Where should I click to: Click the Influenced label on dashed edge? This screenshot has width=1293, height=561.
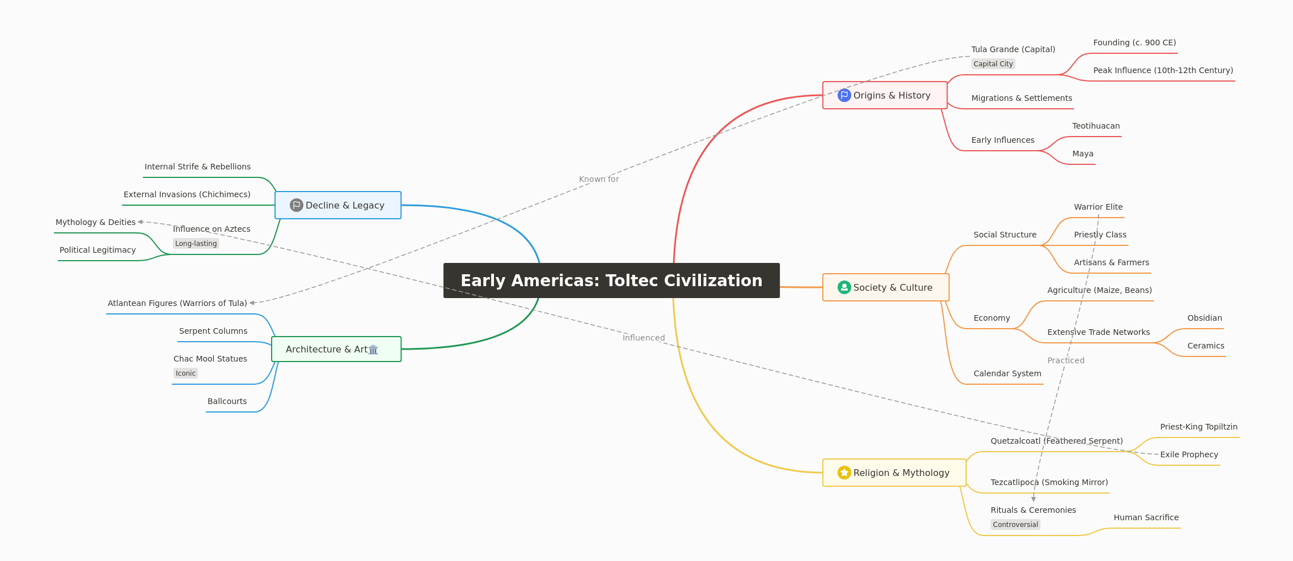pos(643,337)
